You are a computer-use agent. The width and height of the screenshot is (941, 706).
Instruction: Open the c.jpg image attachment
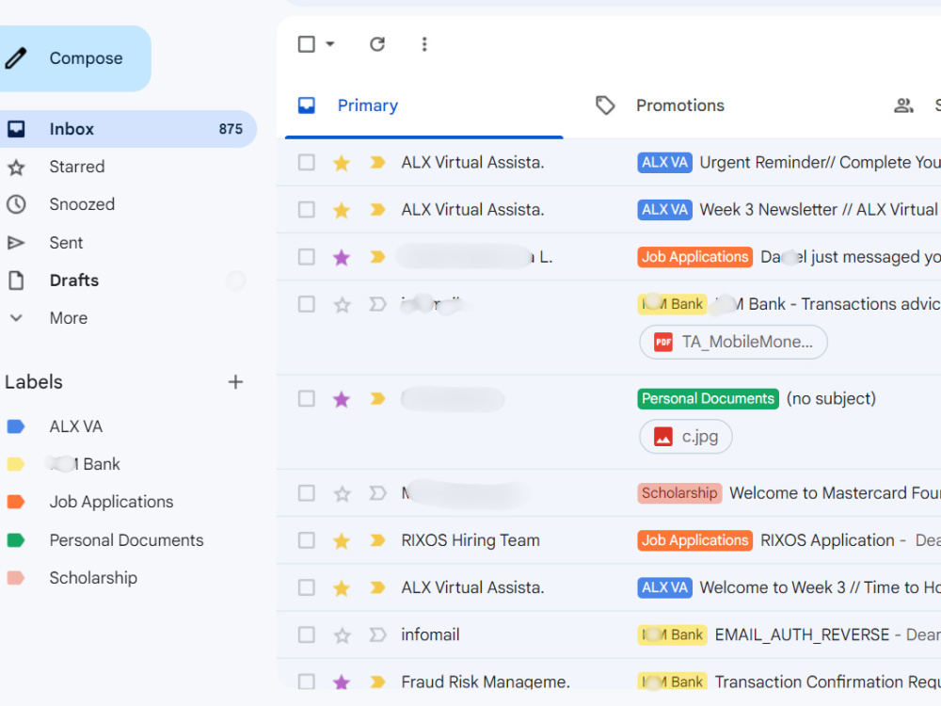click(x=686, y=437)
